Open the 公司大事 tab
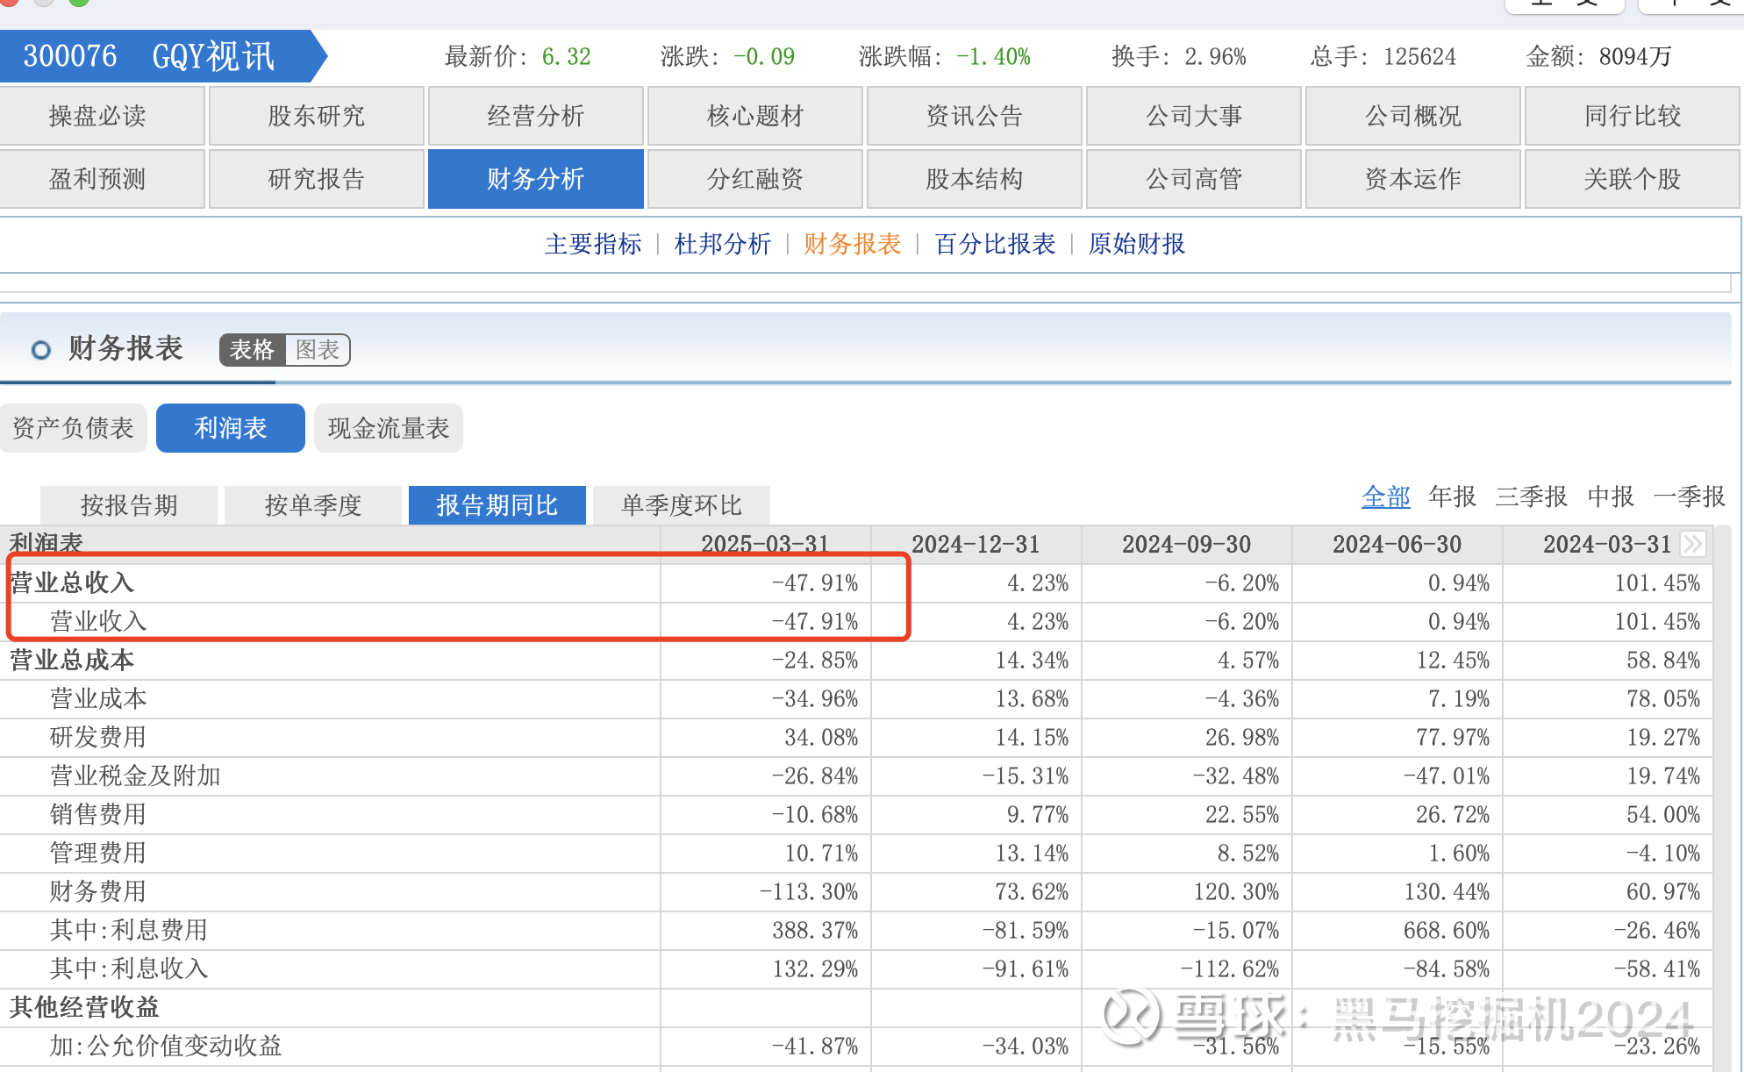This screenshot has width=1744, height=1072. pyautogui.click(x=1194, y=116)
